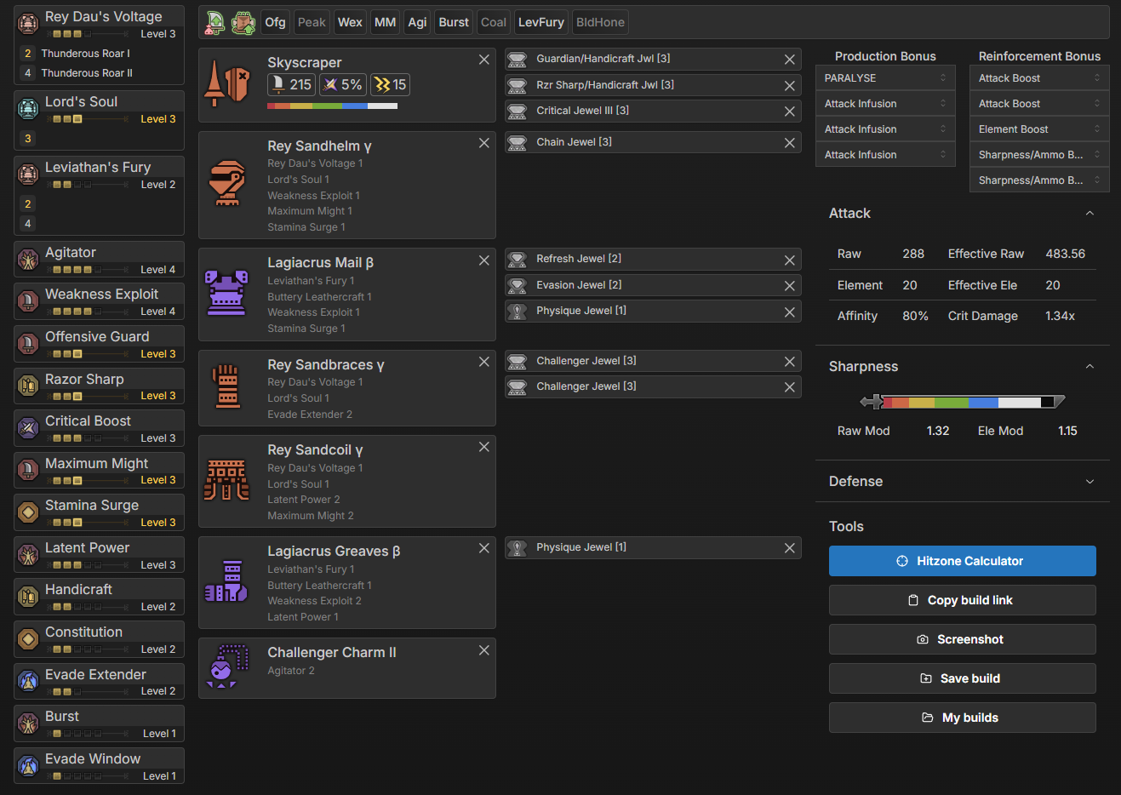Select the Evasion Jewel [2] slot
Viewport: 1121px width, 795px height.
(653, 285)
